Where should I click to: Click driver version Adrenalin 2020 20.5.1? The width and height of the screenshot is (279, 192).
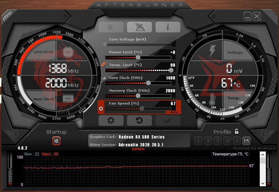pyautogui.click(x=141, y=145)
